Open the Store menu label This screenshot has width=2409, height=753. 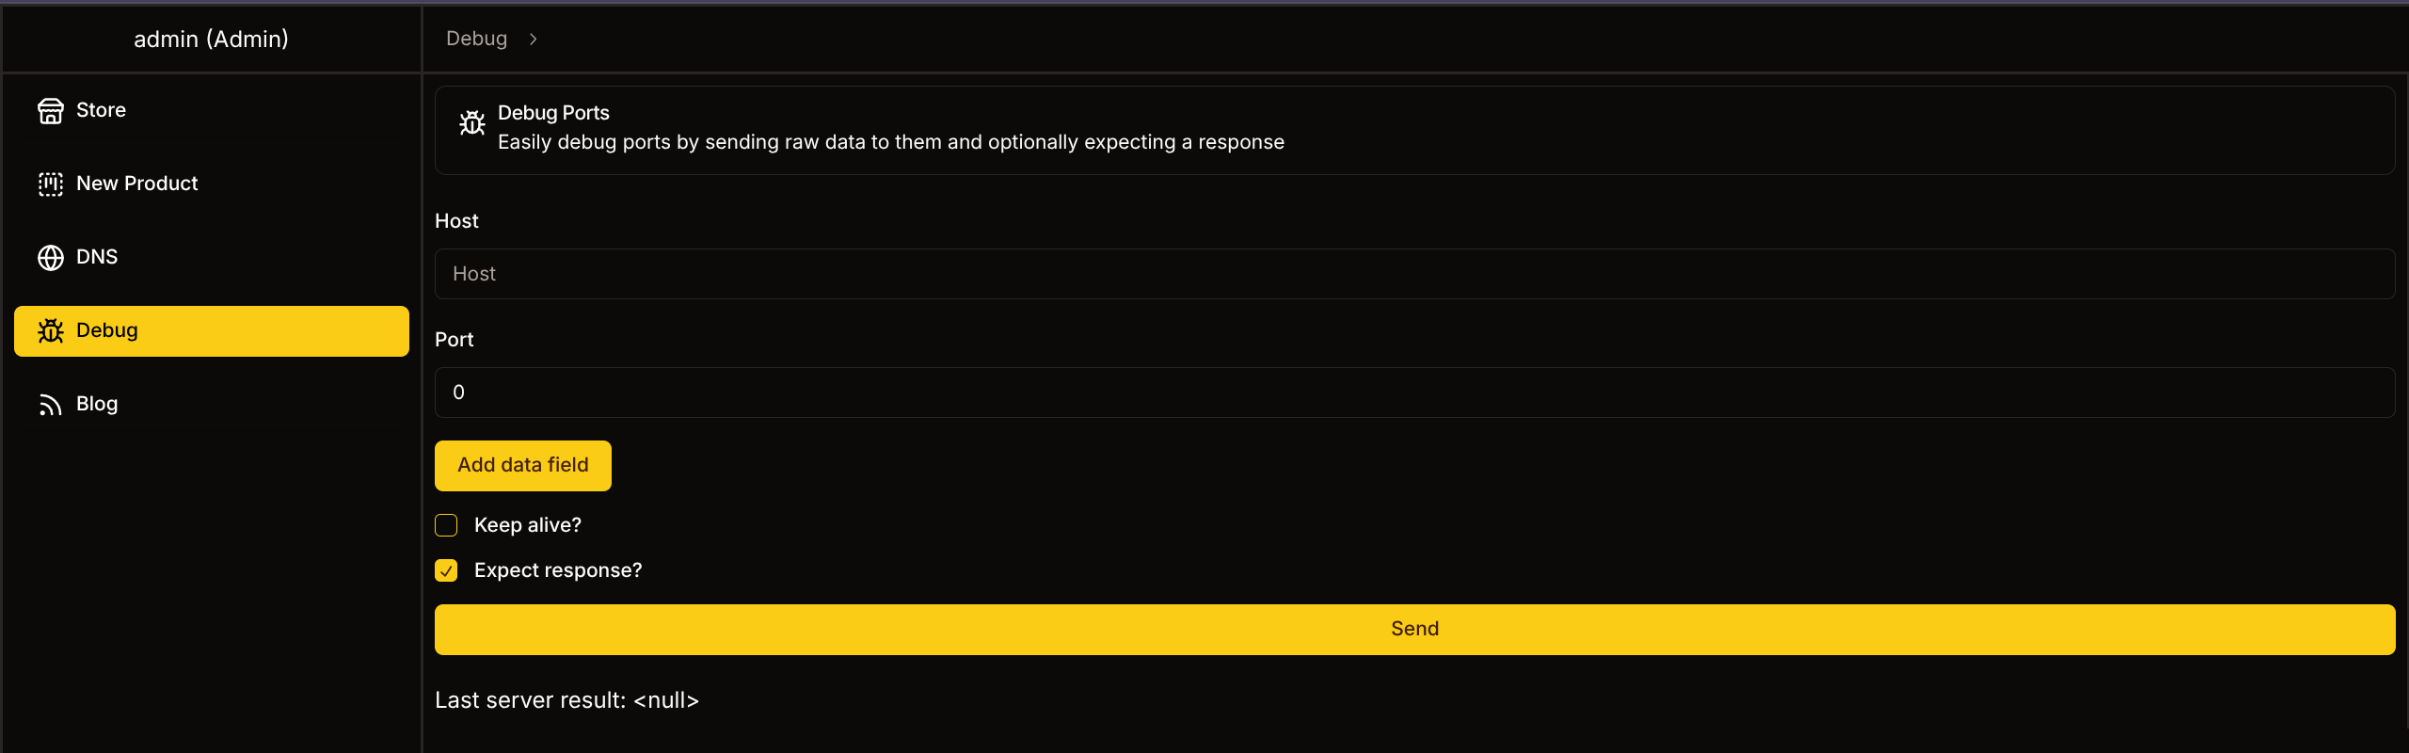pos(101,110)
